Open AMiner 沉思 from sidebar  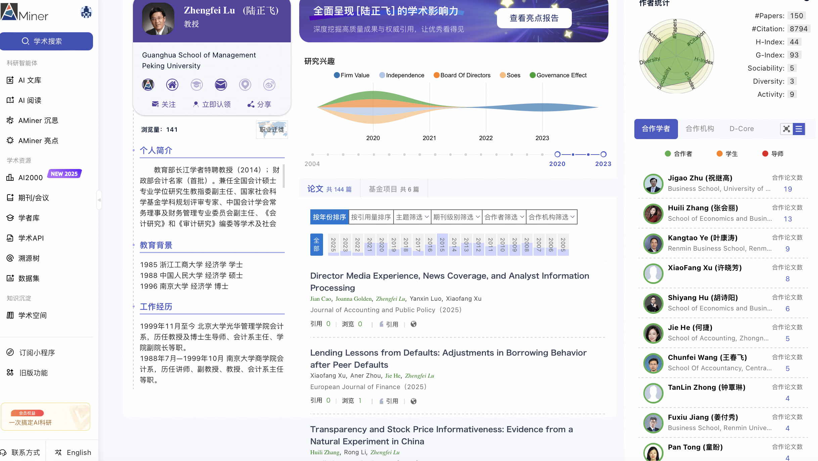(38, 121)
